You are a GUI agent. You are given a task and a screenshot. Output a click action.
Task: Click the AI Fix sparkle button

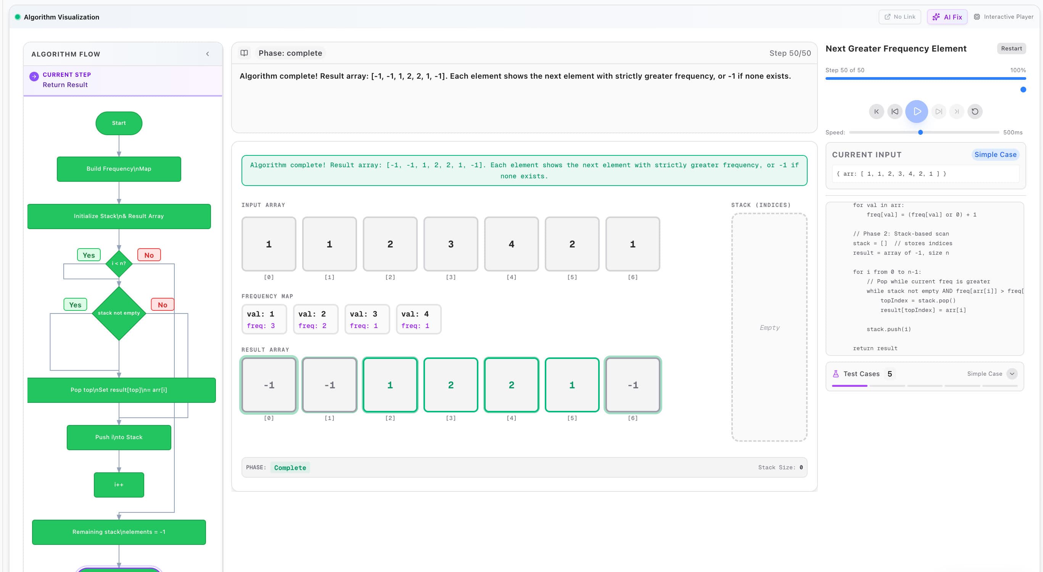click(x=947, y=17)
